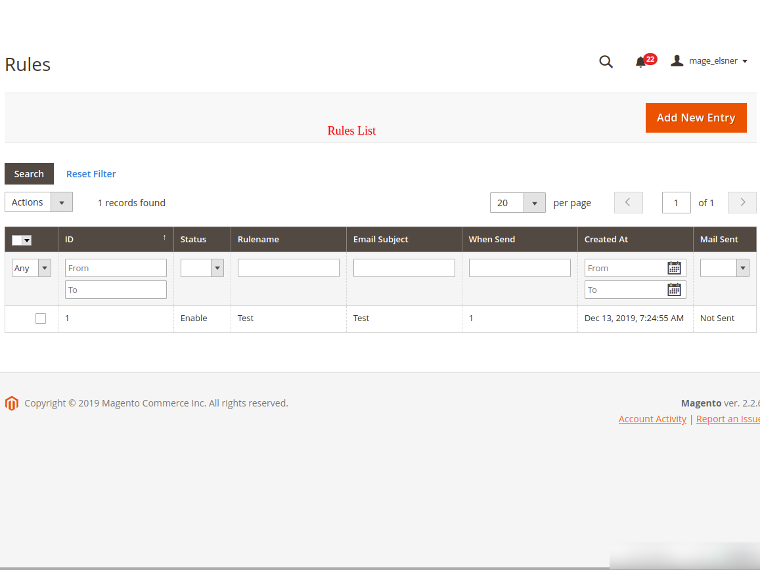760x570 pixels.
Task: Click the mage_elsner user avatar icon
Action: [677, 61]
